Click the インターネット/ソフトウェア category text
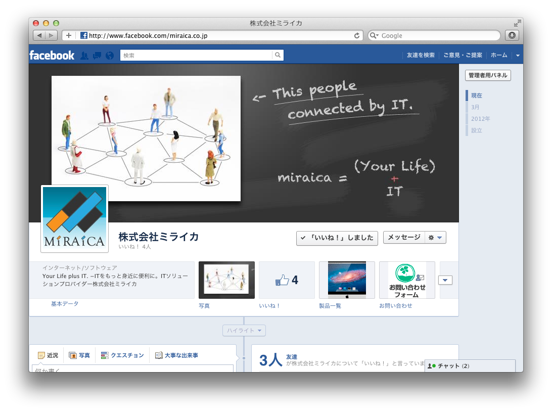 (80, 267)
